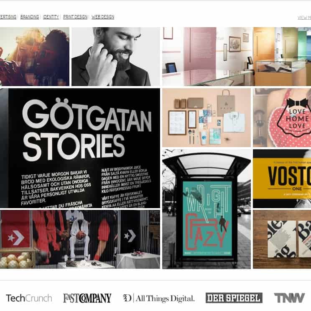The width and height of the screenshot is (311, 311).
Task: Click the partially visible Advertising category link
Action: [8, 17]
